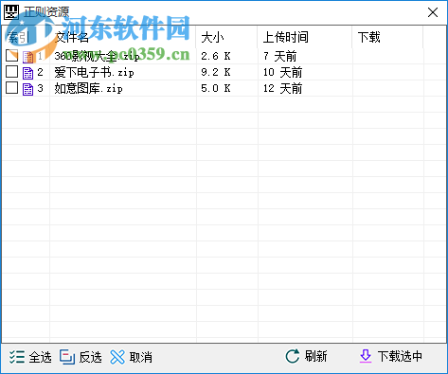448x374 pixels.
Task: Click the 索引 column header
Action: [x=26, y=37]
